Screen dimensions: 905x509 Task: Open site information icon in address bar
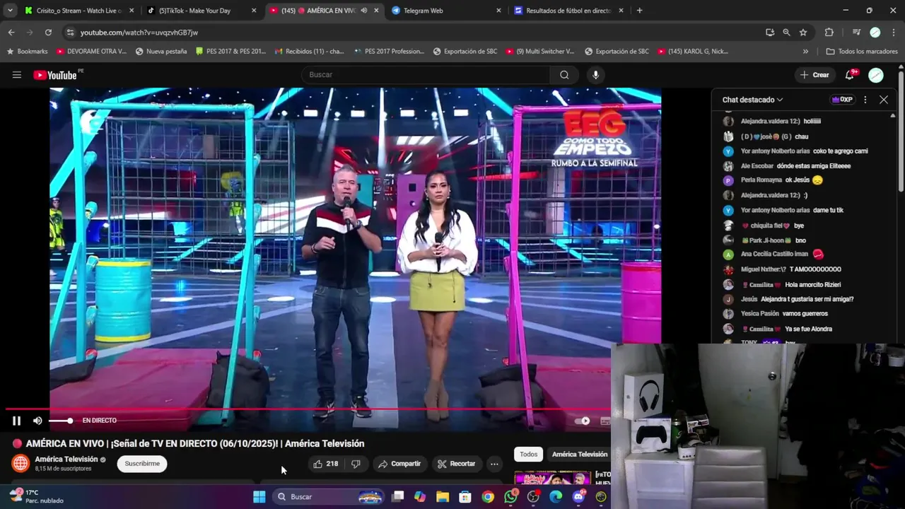pyautogui.click(x=69, y=33)
